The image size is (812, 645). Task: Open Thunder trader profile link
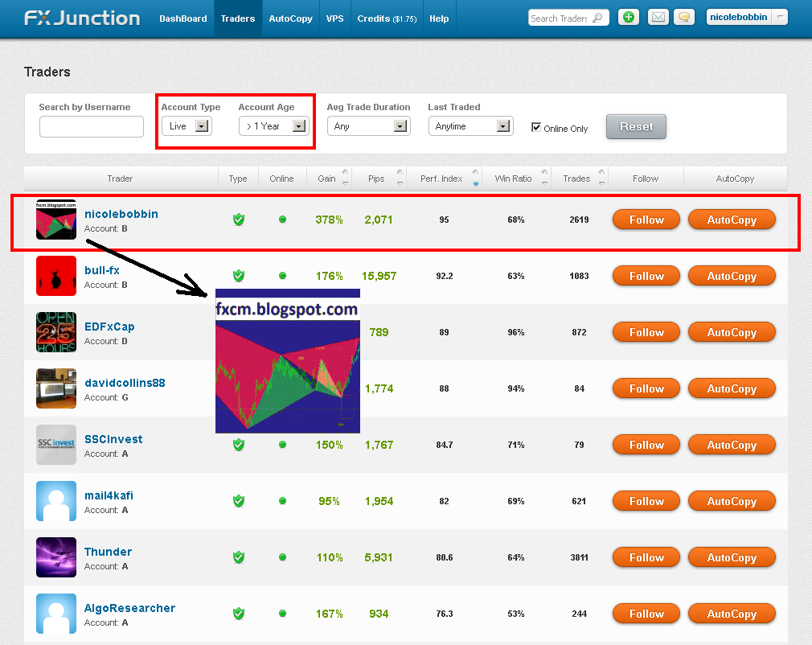pyautogui.click(x=108, y=552)
